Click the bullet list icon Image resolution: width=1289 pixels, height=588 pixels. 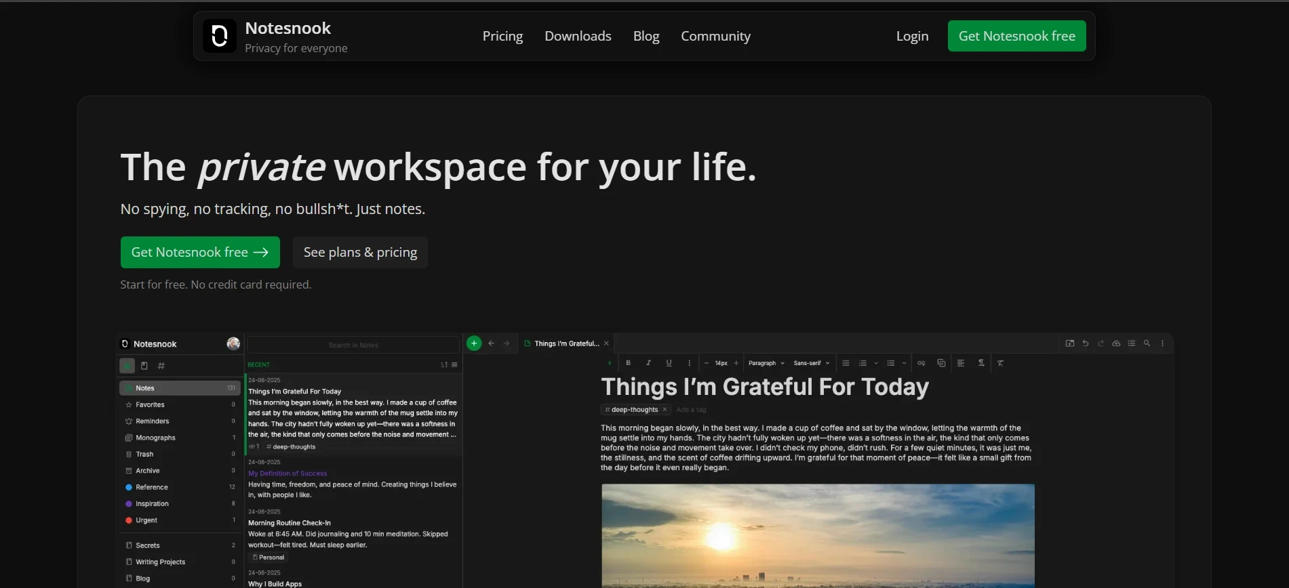point(890,363)
